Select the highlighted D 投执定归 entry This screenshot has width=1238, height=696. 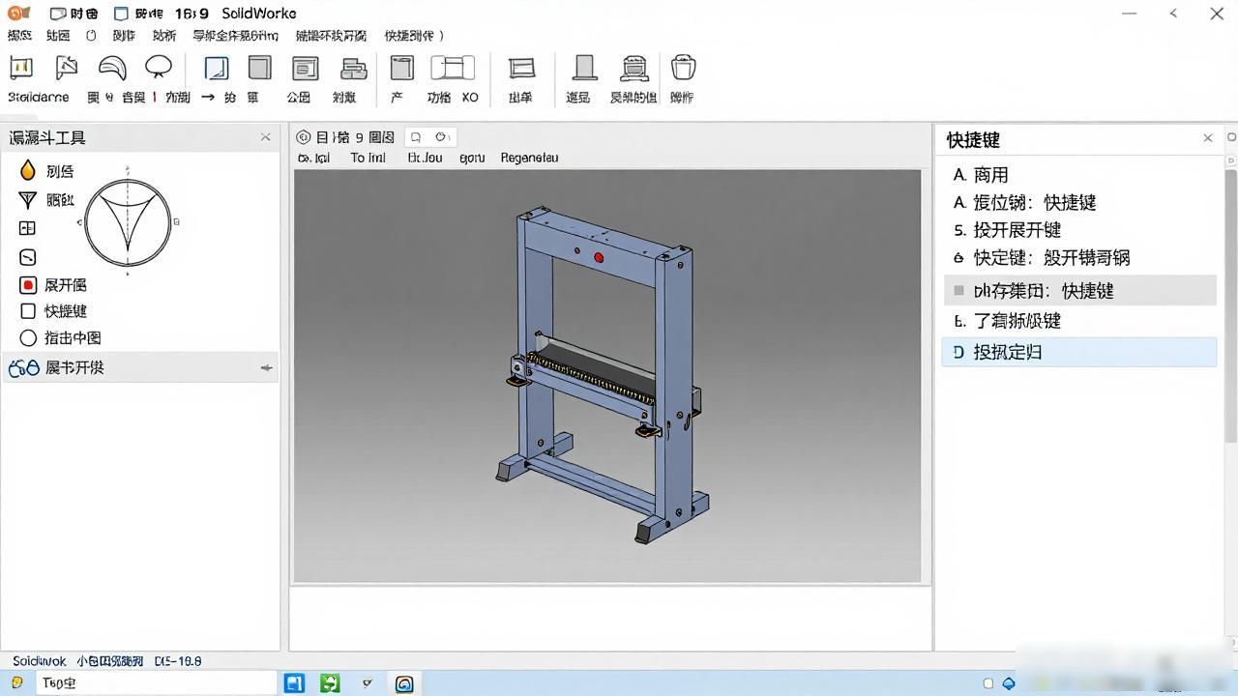point(1079,352)
